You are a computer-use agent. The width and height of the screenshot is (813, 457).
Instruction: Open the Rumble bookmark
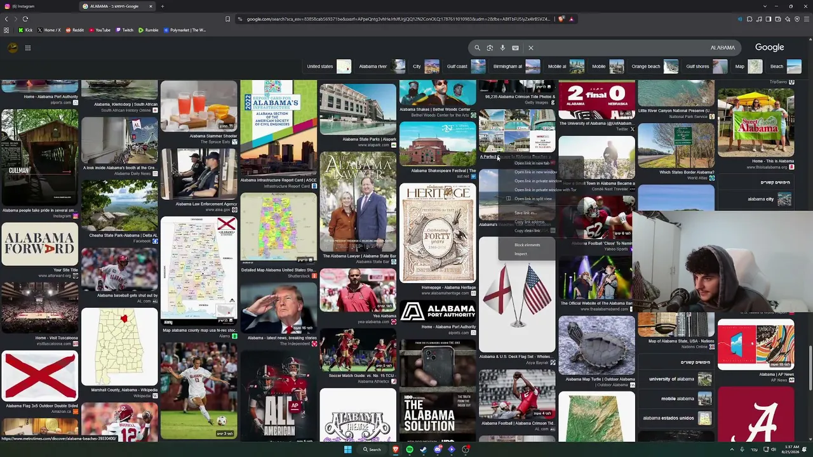148,30
